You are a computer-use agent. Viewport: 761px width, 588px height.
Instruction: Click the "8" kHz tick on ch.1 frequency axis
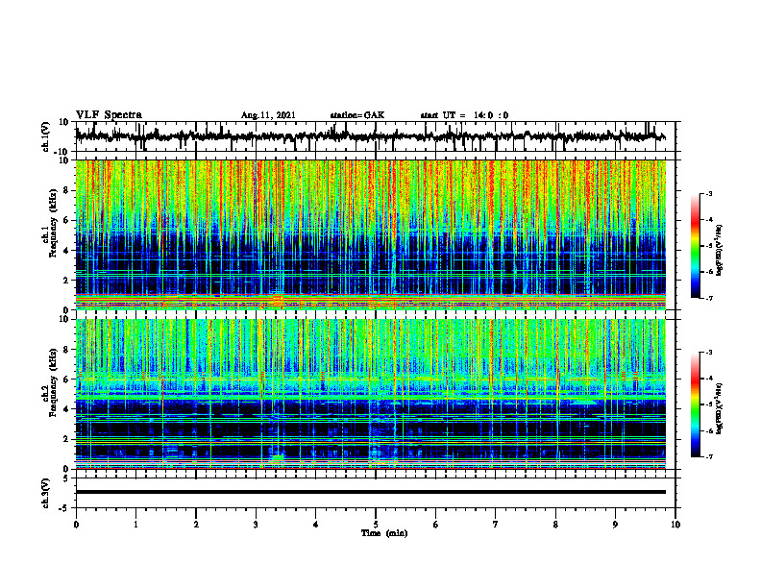tap(67, 190)
